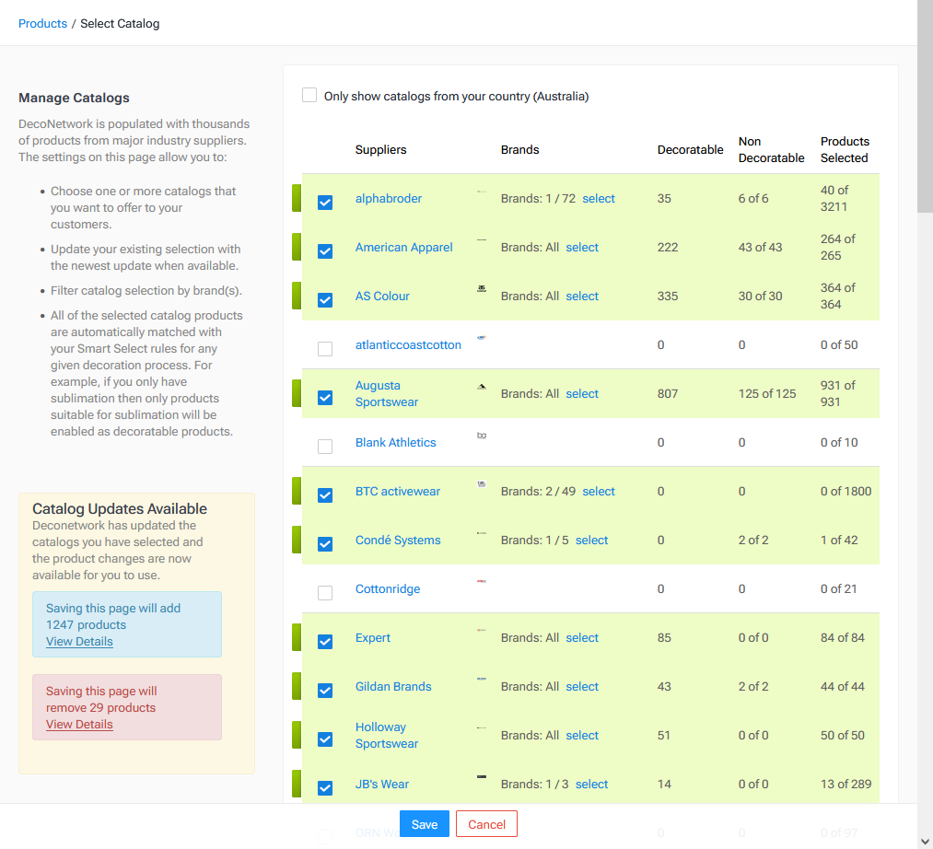Select brands for Expert
933x849 pixels.
(x=582, y=638)
